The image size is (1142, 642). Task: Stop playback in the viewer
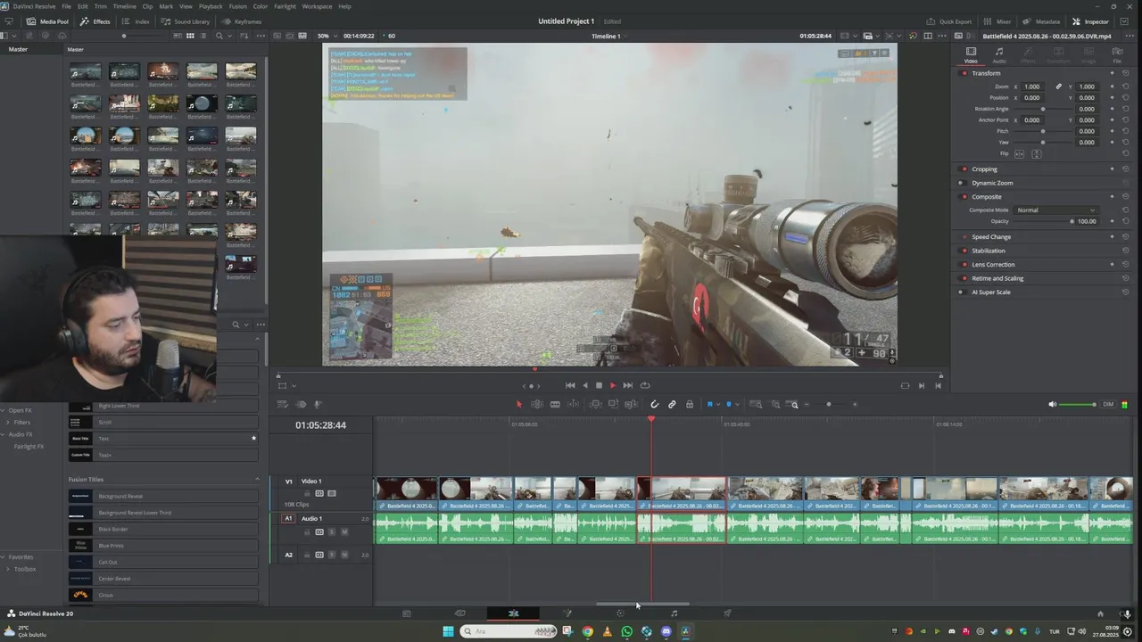(599, 385)
